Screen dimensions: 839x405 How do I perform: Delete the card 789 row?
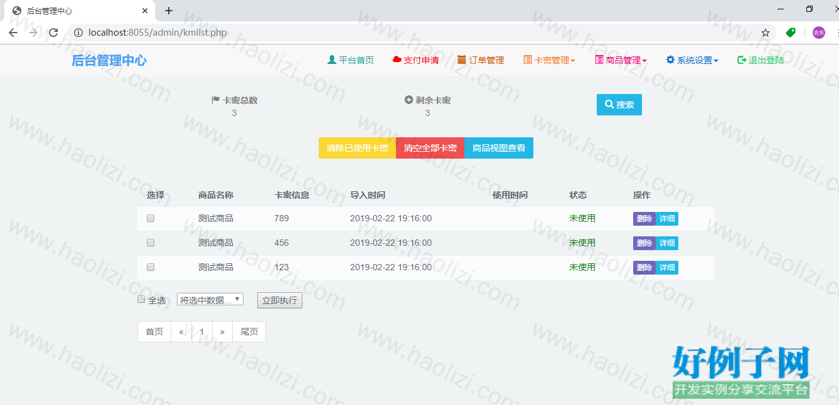[x=644, y=219]
